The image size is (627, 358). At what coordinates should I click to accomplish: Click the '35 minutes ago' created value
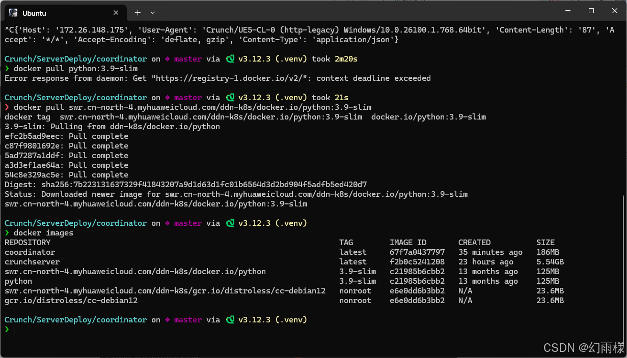click(x=490, y=252)
